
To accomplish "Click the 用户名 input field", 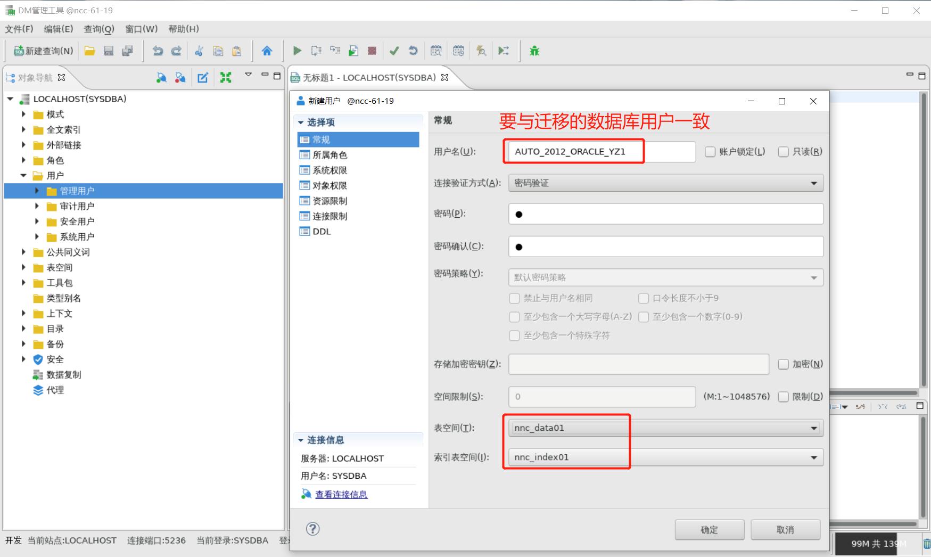I will tap(602, 152).
